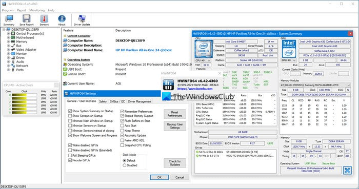Open the Summary toolbar icon
This screenshot has width=359, height=189.
(9, 20)
